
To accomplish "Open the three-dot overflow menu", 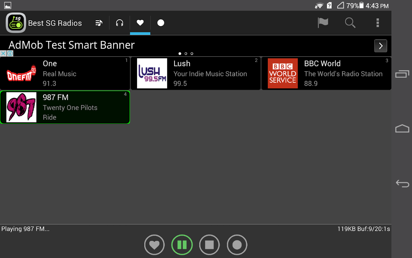I will pos(377,23).
